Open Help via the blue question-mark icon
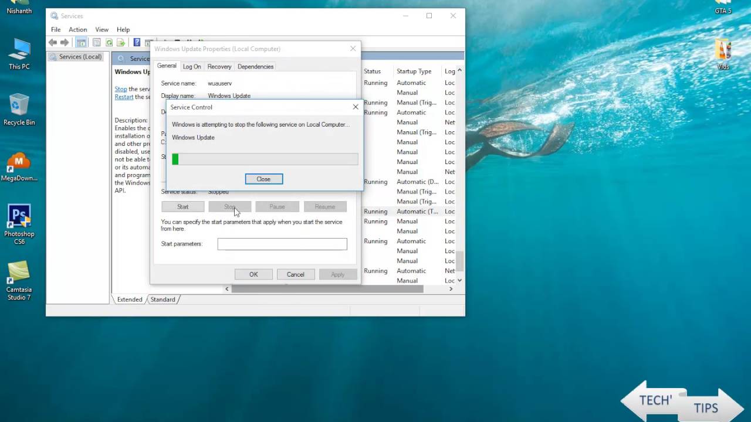 coord(137,42)
